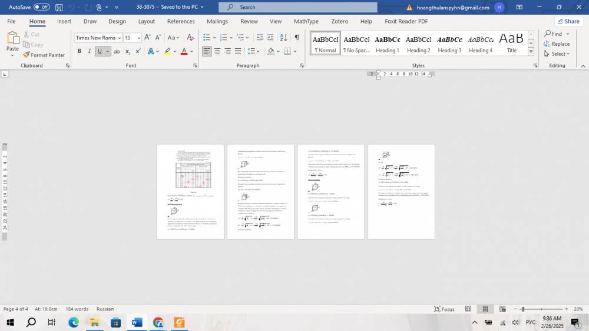The image size is (589, 331).
Task: Click the zoom slider handle
Action: [523, 309]
